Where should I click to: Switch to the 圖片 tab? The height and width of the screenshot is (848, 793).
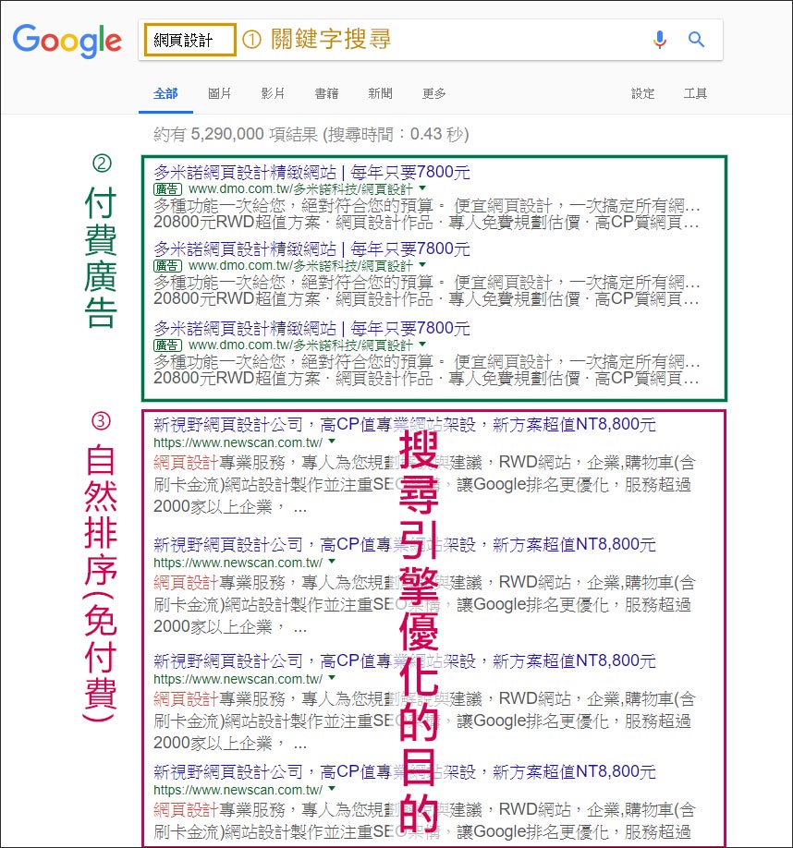pyautogui.click(x=219, y=93)
